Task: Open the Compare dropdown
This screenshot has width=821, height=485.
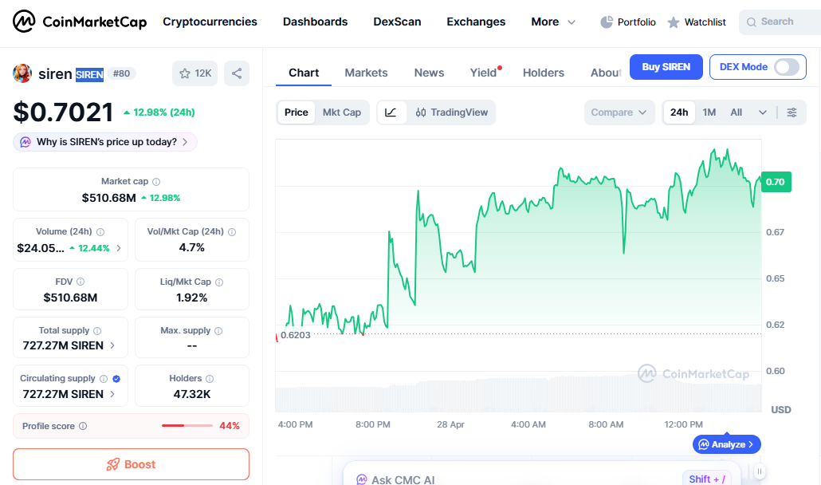Action: point(619,112)
